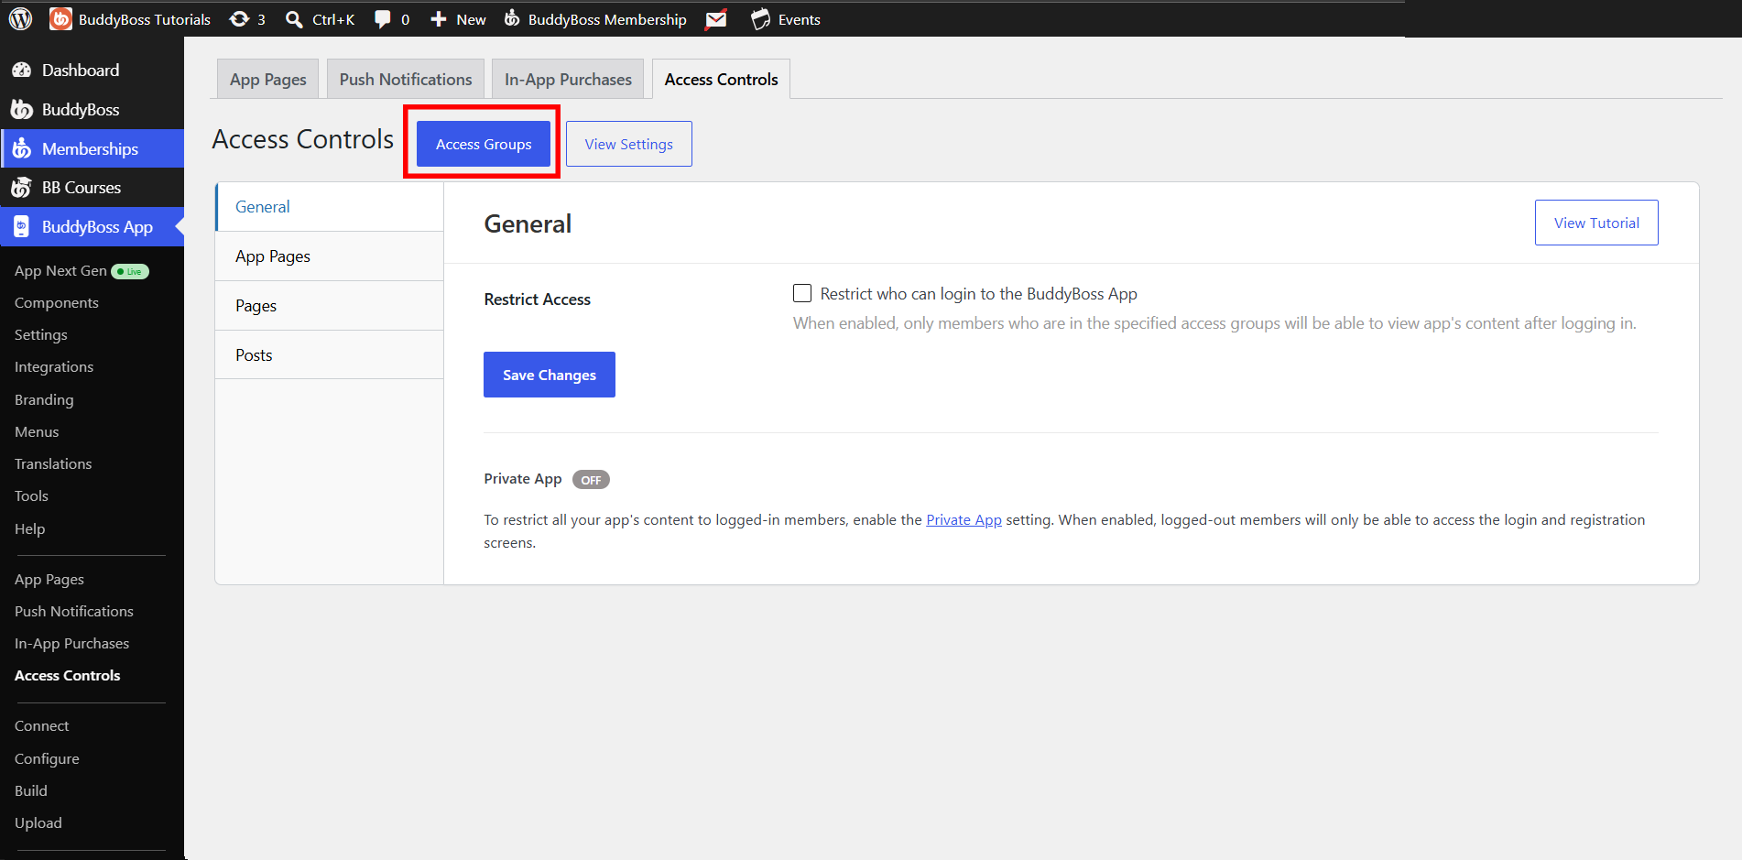Open the Events calendar icon

[760, 19]
